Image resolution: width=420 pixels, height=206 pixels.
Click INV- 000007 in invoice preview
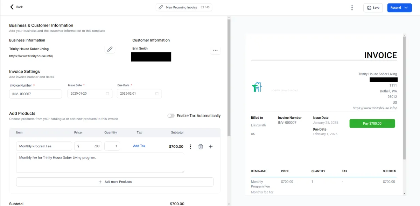[x=287, y=123]
